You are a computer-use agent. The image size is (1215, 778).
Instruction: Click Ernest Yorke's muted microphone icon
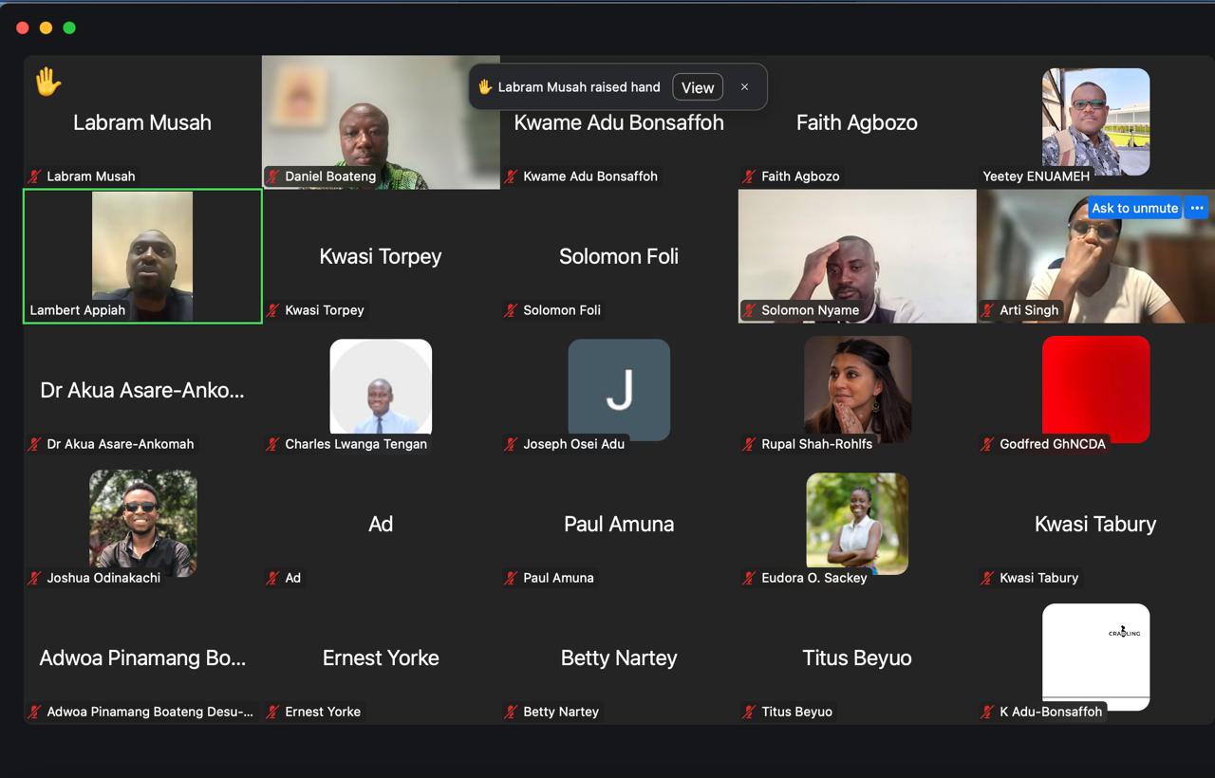click(x=273, y=712)
